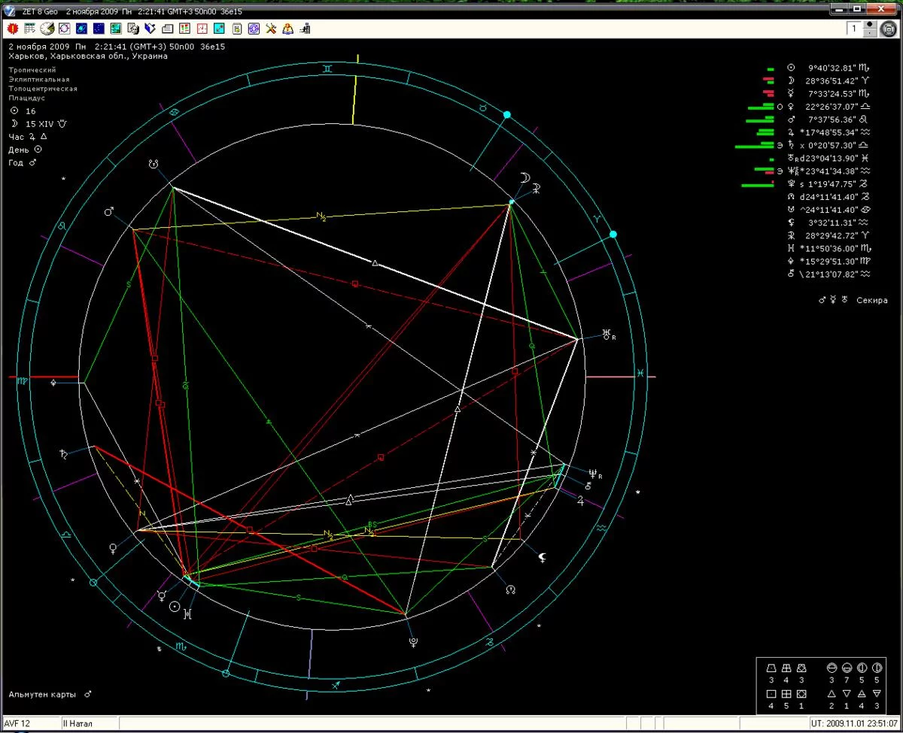This screenshot has width=903, height=733.
Task: Click the help book with question mark
Action: [x=287, y=29]
